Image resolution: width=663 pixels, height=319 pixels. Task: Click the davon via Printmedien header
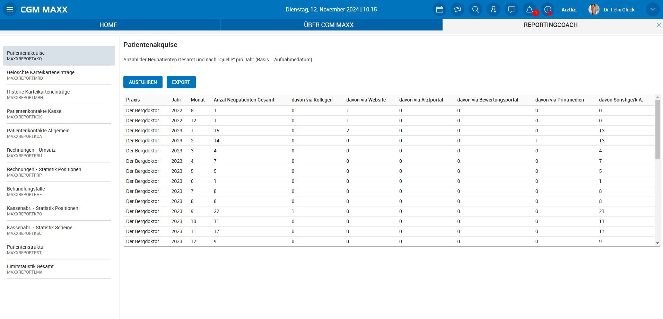(x=559, y=100)
